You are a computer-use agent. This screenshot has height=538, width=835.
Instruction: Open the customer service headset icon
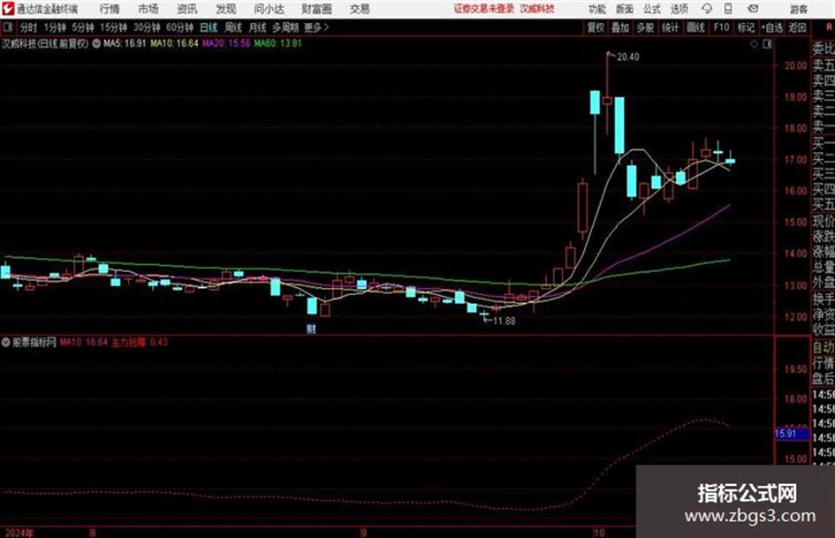707,9
